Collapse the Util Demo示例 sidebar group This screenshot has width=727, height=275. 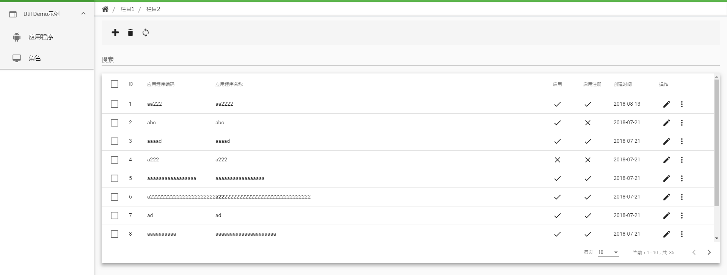[83, 14]
